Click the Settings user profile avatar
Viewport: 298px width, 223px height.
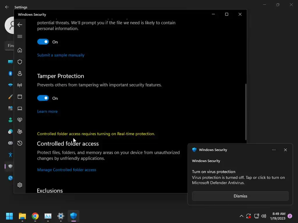tap(9, 25)
